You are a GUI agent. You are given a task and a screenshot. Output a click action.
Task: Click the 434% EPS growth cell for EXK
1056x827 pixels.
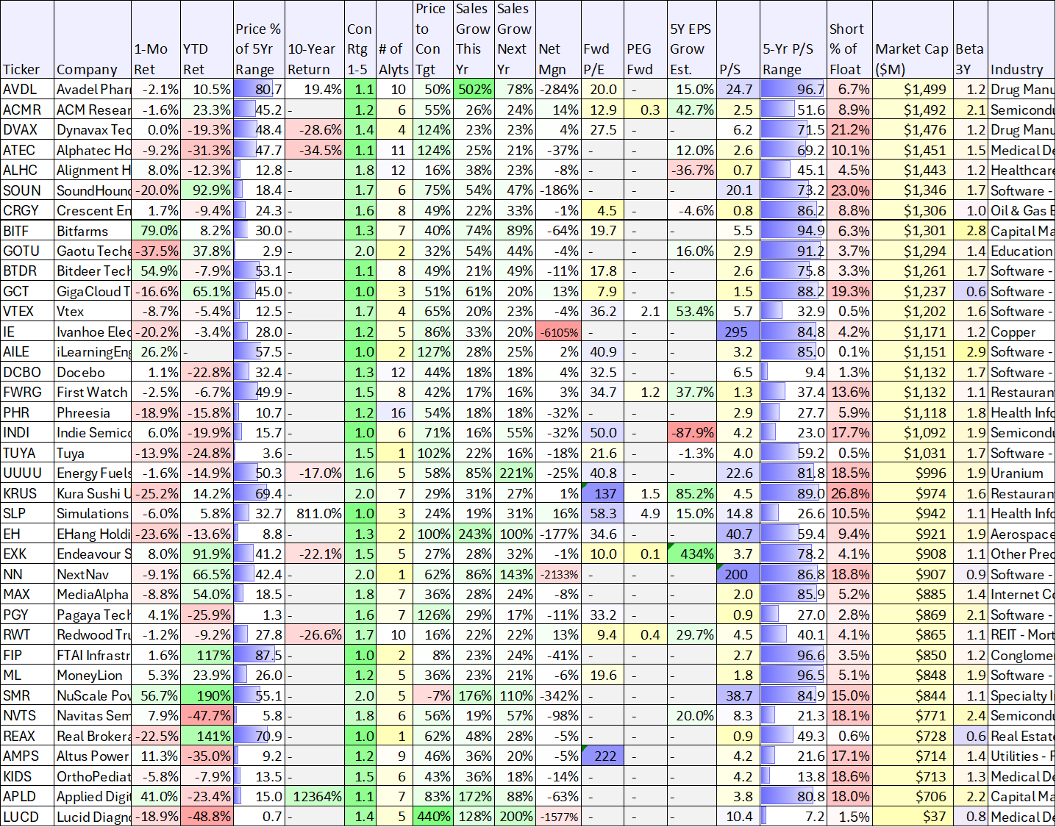[x=691, y=554]
